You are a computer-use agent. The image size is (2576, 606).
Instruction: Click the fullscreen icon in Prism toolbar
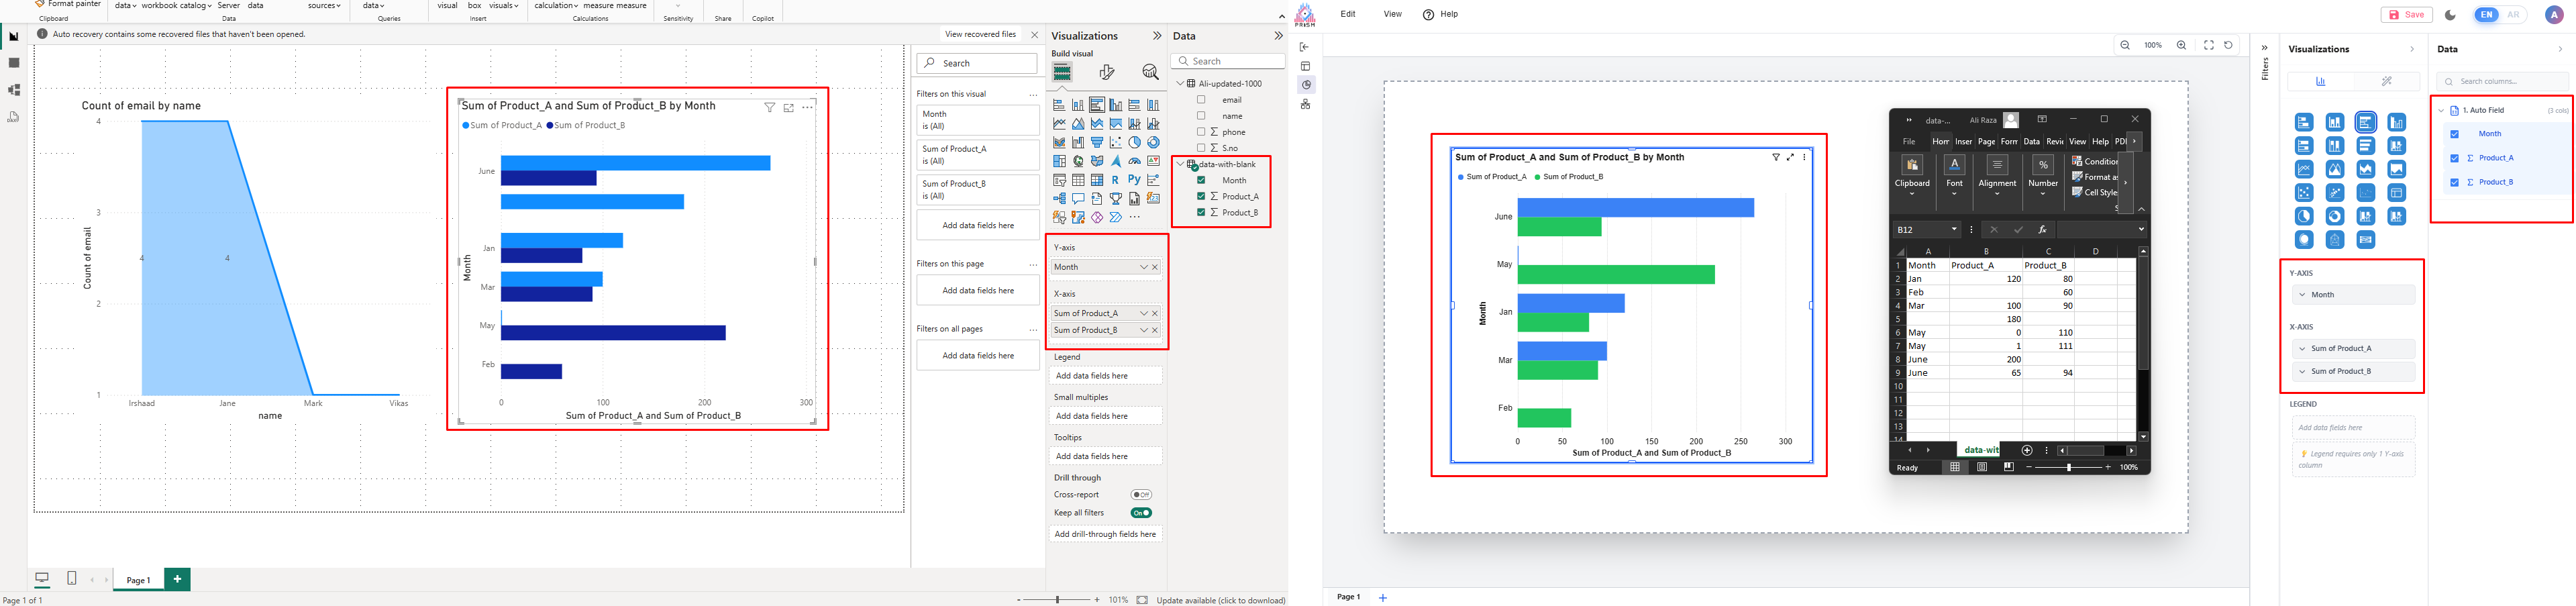(x=2208, y=45)
